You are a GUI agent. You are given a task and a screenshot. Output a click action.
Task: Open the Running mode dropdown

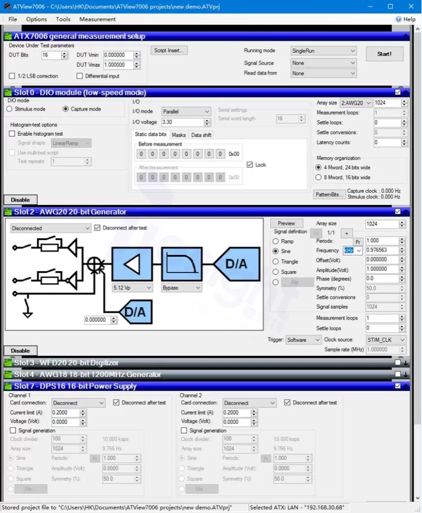(324, 51)
